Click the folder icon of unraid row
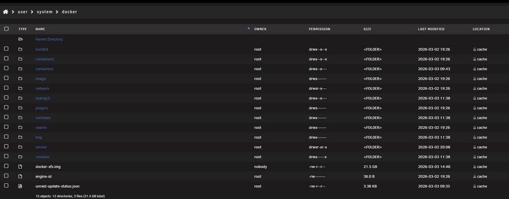The image size is (509, 199). point(20,147)
